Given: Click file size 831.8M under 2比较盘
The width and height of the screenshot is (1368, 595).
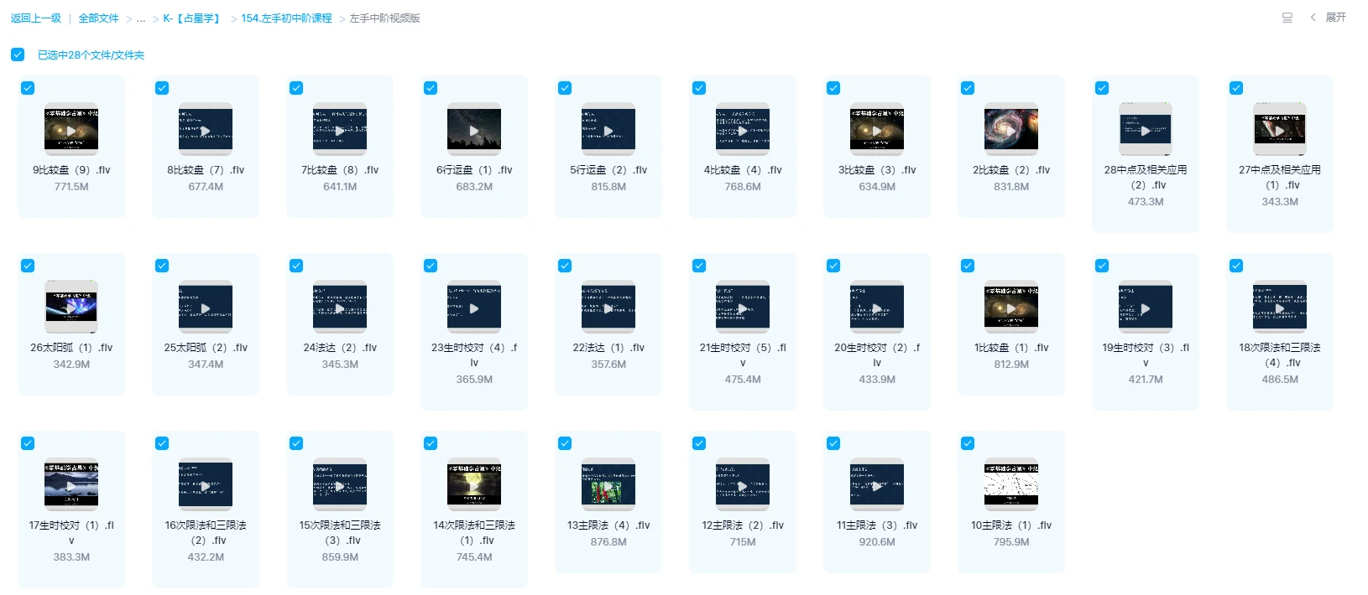Looking at the screenshot, I should click(1011, 187).
